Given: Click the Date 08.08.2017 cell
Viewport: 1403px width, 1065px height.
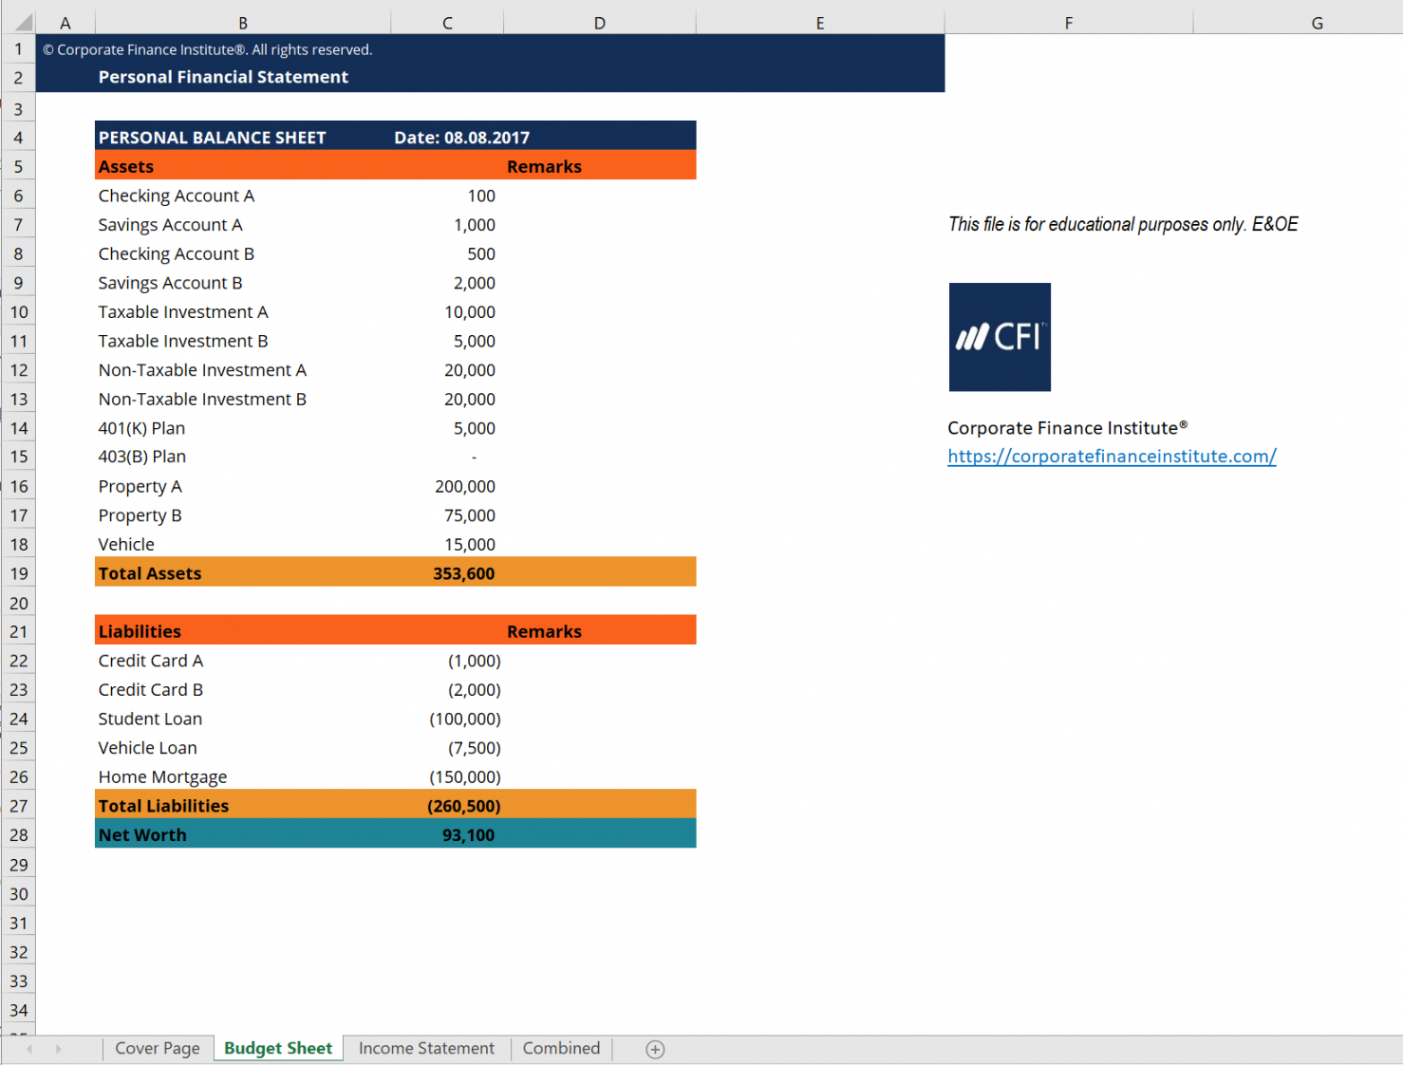Looking at the screenshot, I should point(461,138).
